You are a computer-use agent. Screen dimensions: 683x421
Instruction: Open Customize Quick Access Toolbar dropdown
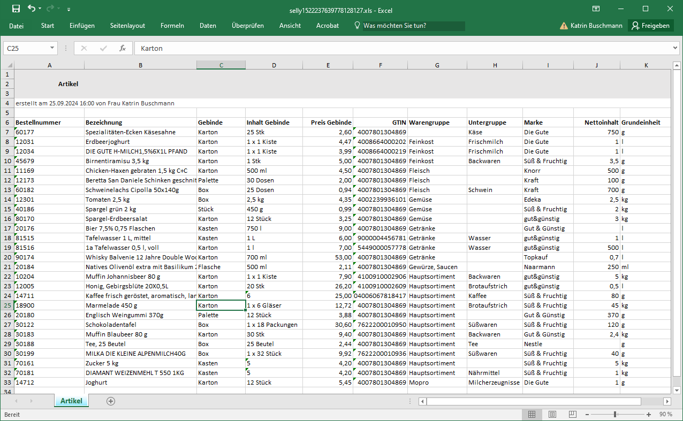coord(69,10)
